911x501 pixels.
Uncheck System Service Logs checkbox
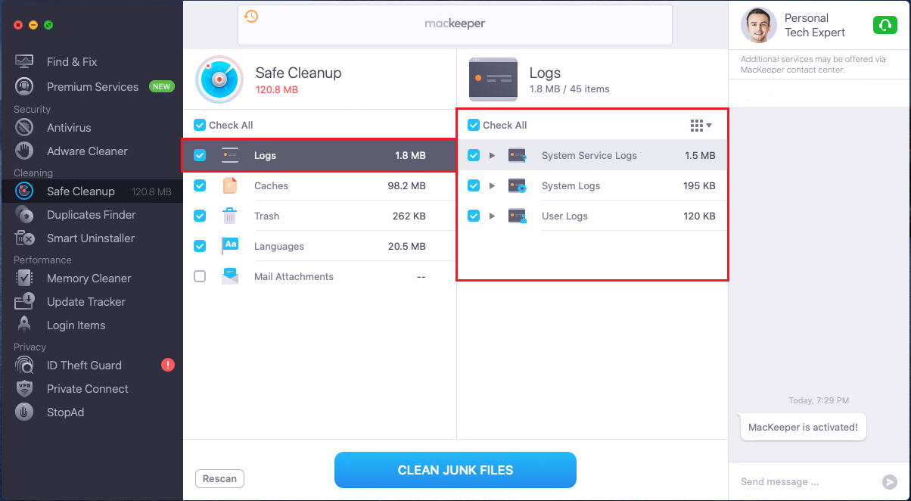click(x=474, y=155)
